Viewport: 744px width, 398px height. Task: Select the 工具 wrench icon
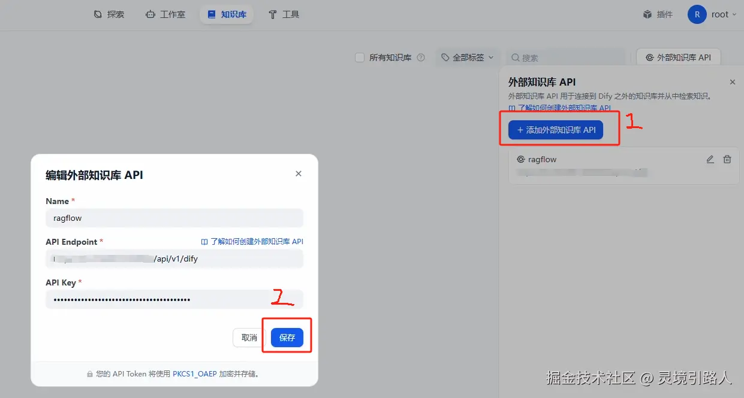coord(272,14)
